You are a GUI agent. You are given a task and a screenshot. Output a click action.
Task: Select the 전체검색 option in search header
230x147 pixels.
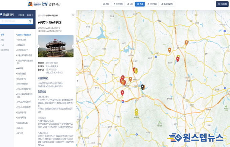[x=21, y=15]
